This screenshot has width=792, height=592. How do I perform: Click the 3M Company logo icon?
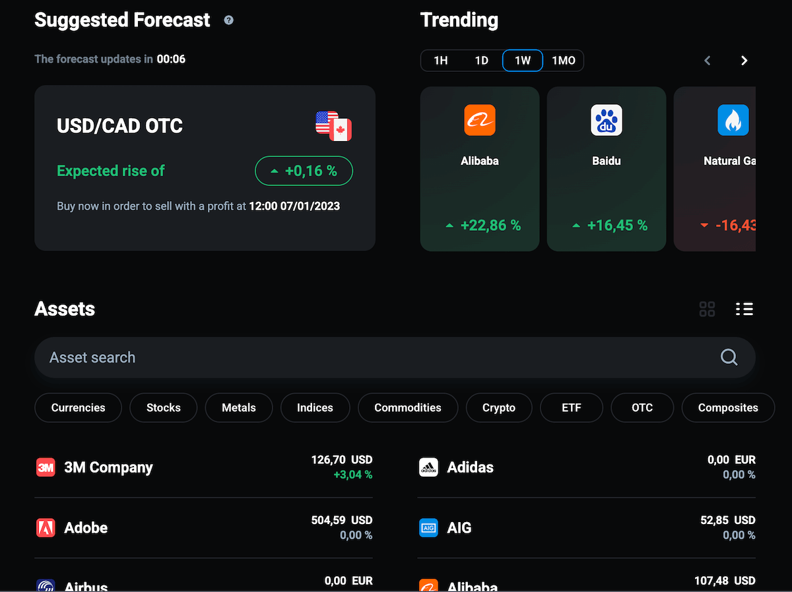[46, 467]
